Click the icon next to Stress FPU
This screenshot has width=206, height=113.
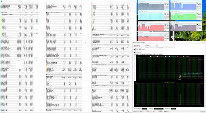point(134,47)
